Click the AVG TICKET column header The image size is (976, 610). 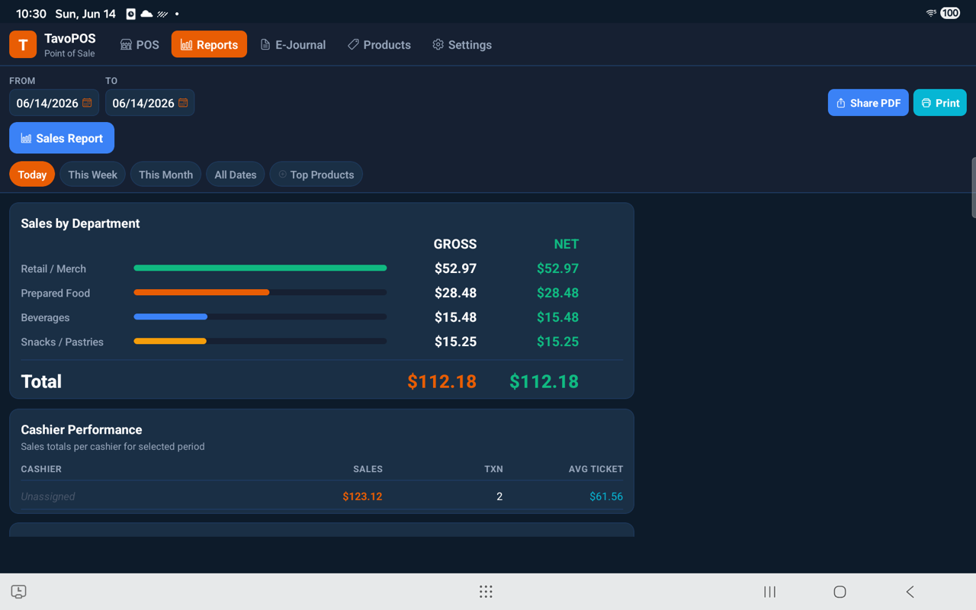pos(596,469)
